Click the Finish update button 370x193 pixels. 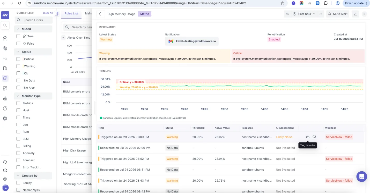pos(356,3)
